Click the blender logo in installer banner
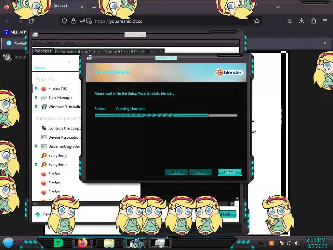Image resolution: width=333 pixels, height=250 pixels. click(229, 72)
